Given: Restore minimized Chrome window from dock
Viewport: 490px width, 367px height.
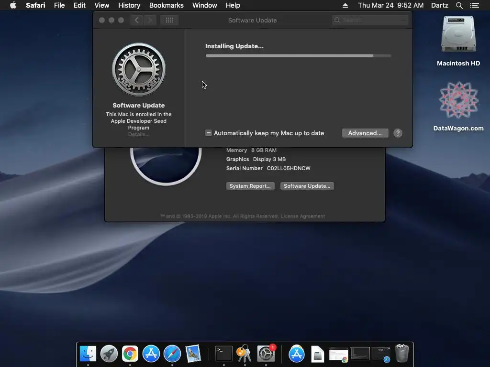Looking at the screenshot, I should [338, 355].
